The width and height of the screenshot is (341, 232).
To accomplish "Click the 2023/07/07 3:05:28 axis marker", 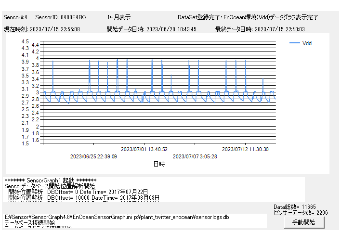I will tap(195, 156).
